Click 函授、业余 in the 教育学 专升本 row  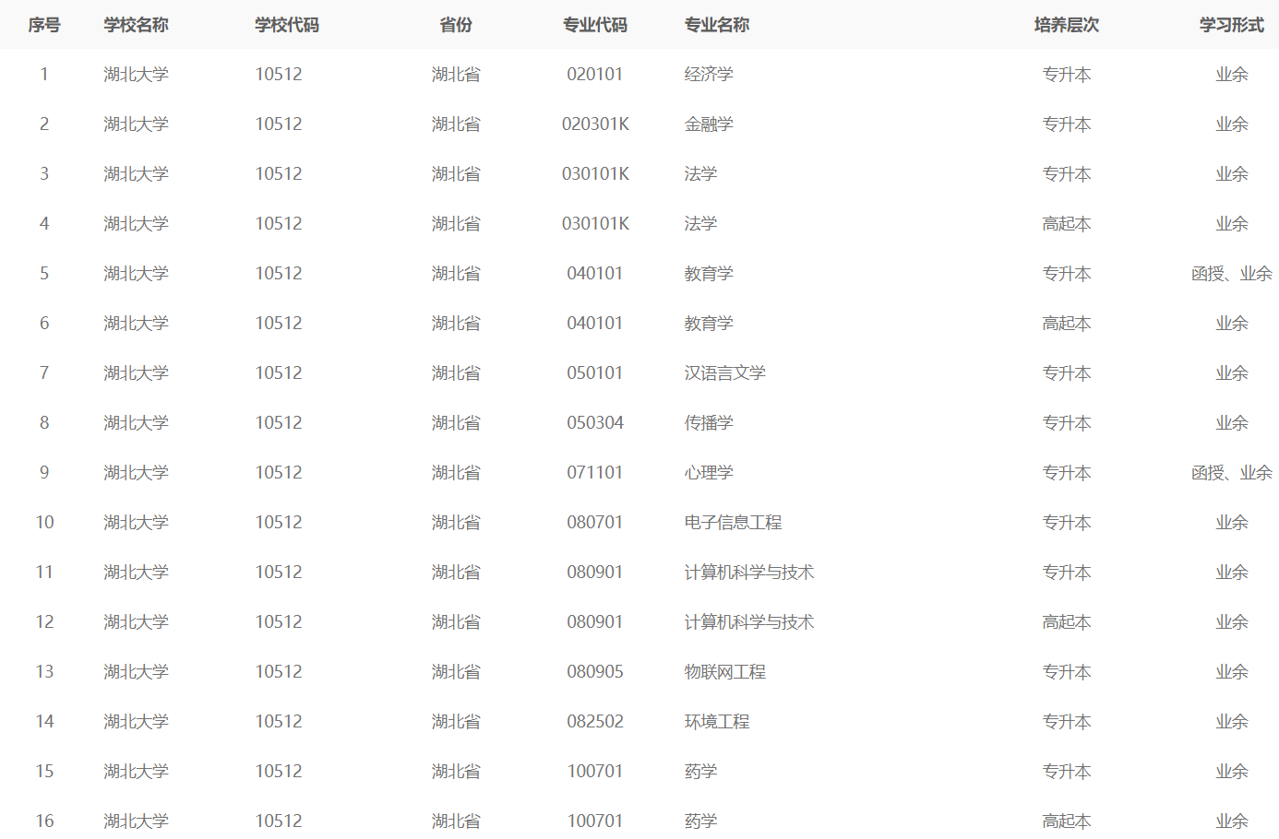1232,274
